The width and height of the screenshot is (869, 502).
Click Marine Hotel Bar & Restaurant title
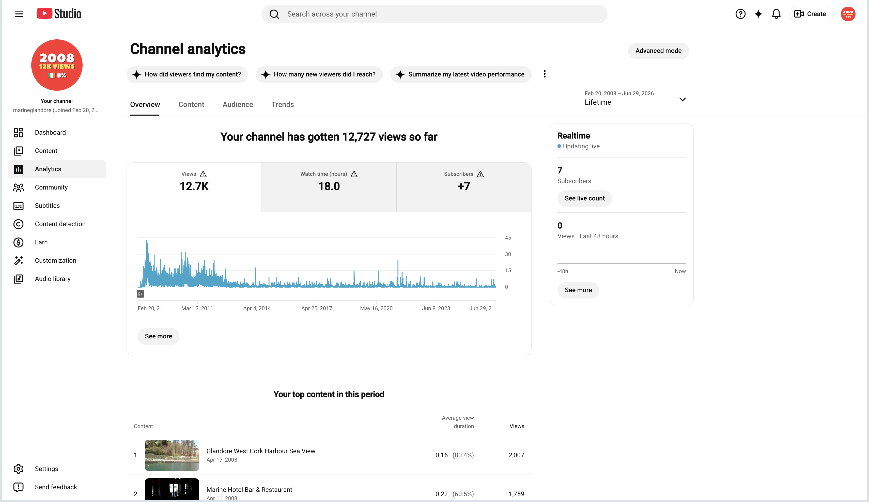(x=249, y=490)
